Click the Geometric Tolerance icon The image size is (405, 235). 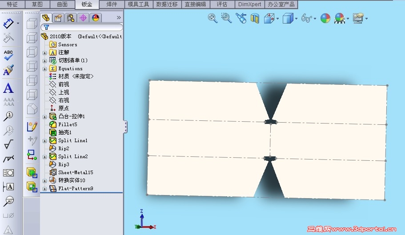[x=8, y=172]
